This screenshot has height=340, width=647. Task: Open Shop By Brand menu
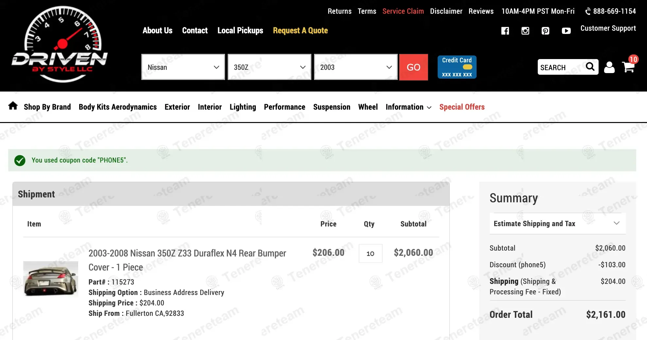(47, 107)
